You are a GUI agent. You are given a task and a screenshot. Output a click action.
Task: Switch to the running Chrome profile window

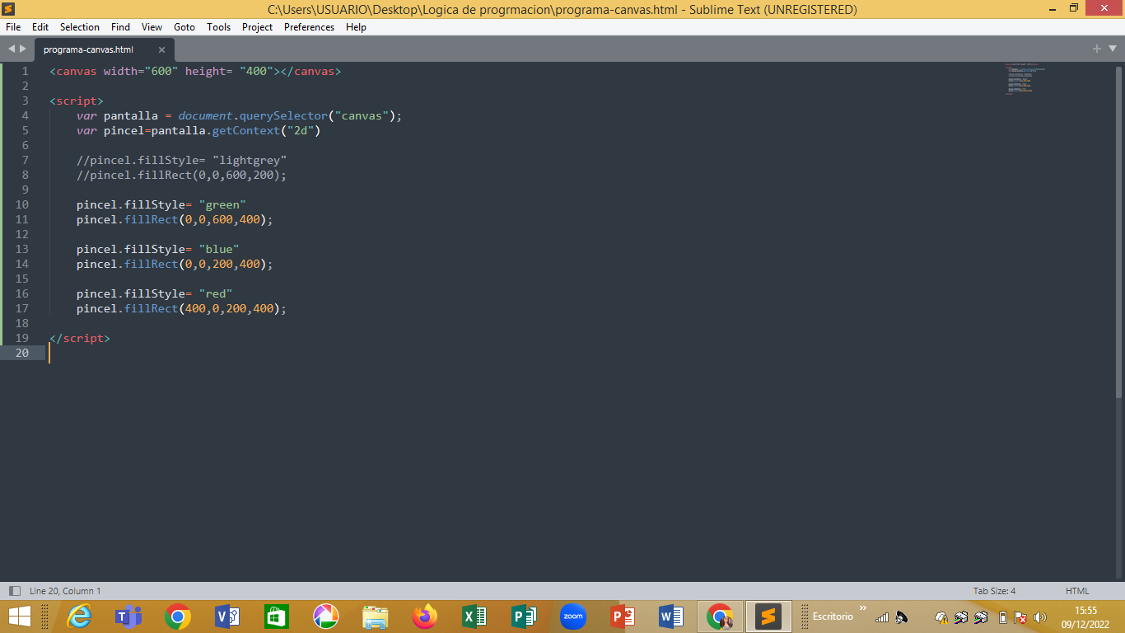pyautogui.click(x=721, y=617)
